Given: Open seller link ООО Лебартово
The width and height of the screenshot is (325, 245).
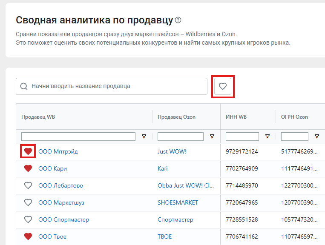Looking at the screenshot, I should [61, 185].
